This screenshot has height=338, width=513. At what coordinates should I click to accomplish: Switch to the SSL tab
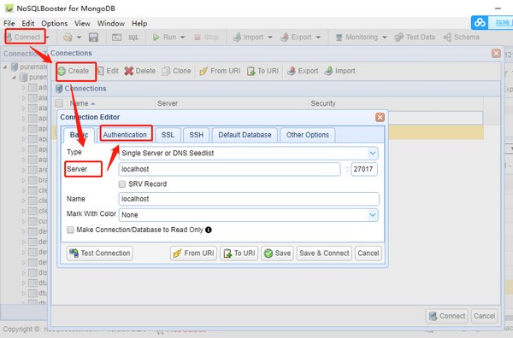(168, 135)
